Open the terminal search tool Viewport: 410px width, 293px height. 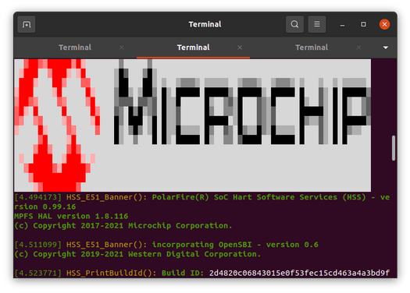tap(294, 24)
